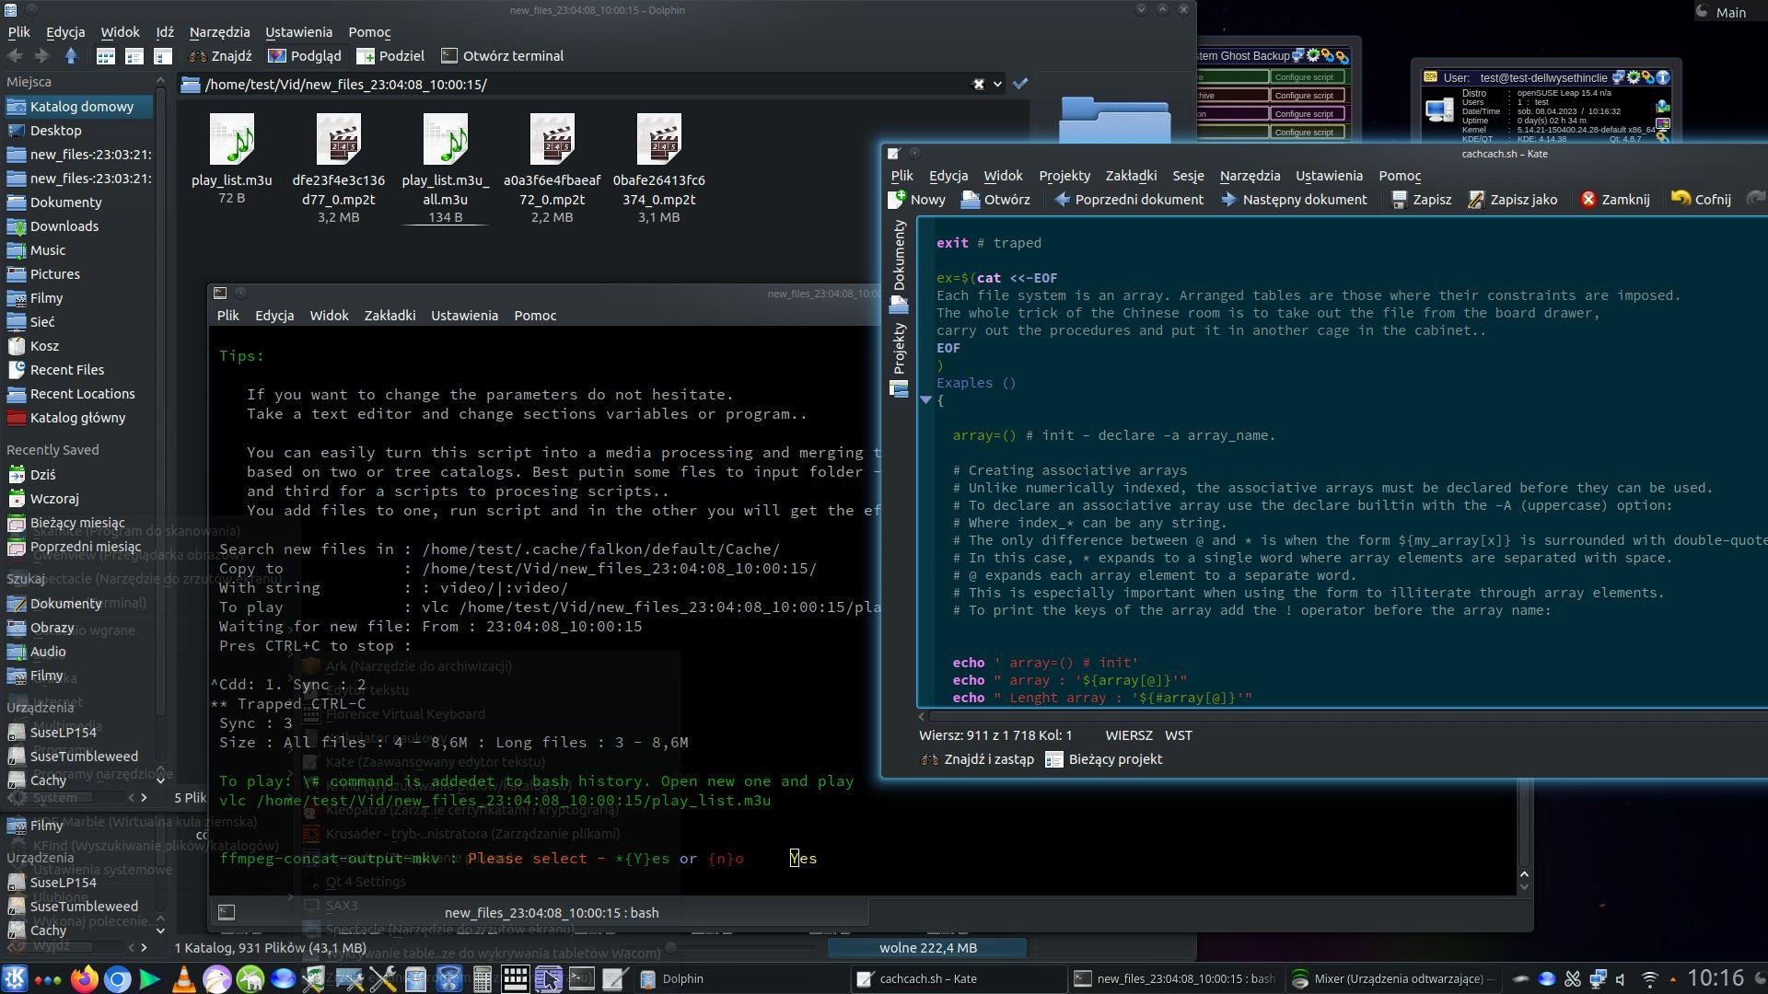Viewport: 1768px width, 994px height.
Task: Open the play_list.m3u_all.m3u file thumbnail
Action: (x=445, y=140)
